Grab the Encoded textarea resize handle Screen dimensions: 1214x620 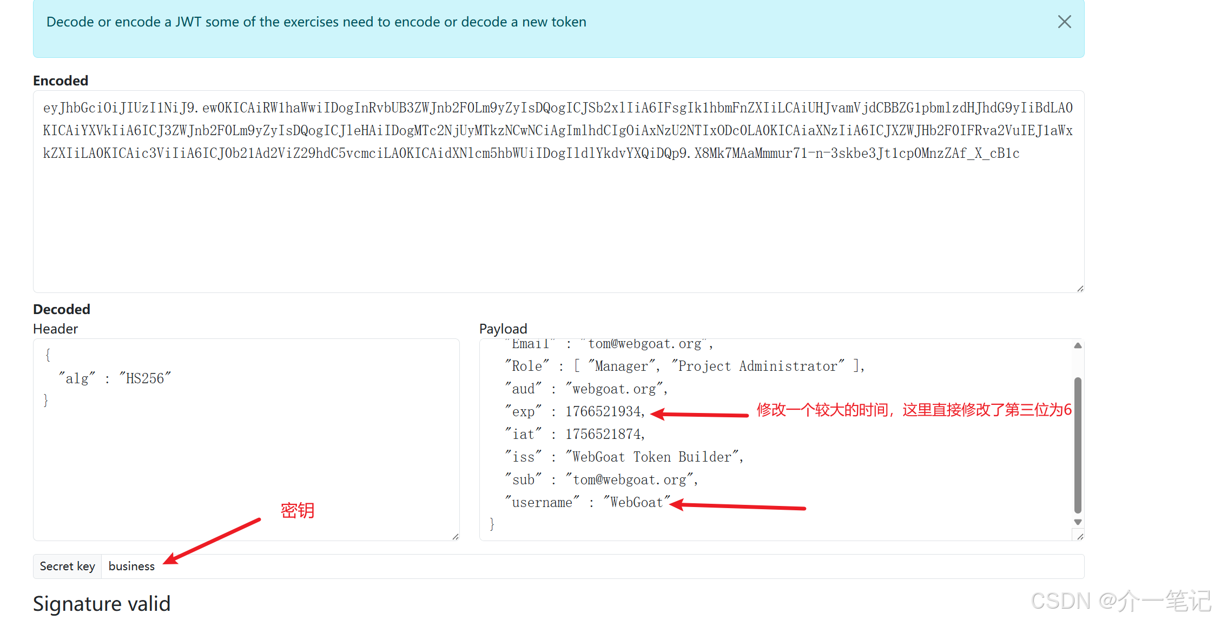pyautogui.click(x=1080, y=289)
